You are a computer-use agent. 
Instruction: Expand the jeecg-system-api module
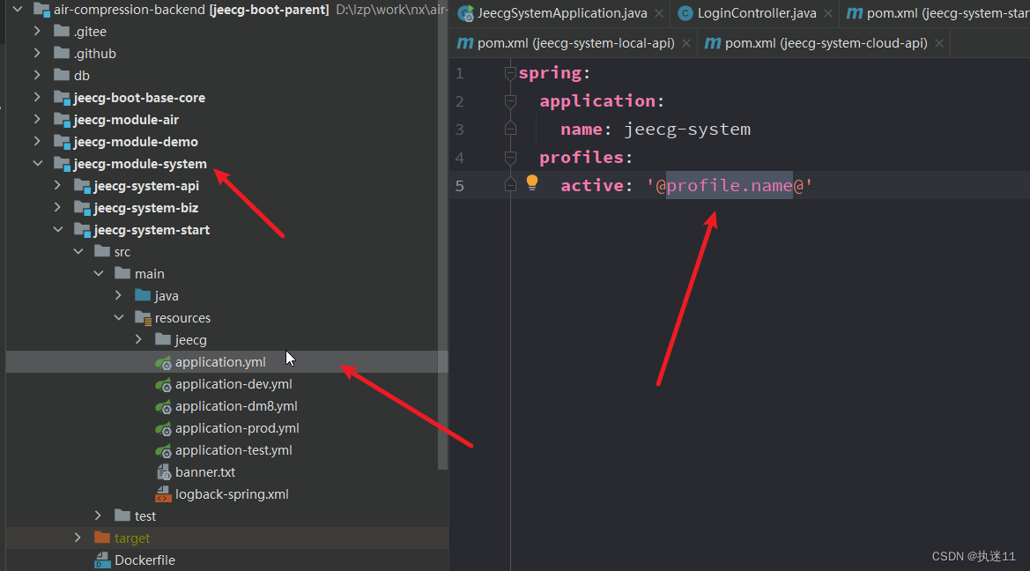[x=58, y=185]
